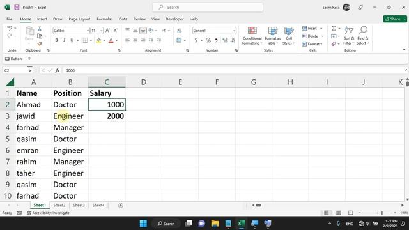The height and width of the screenshot is (230, 409).
Task: Align text left in the cell
Action: pos(127,40)
